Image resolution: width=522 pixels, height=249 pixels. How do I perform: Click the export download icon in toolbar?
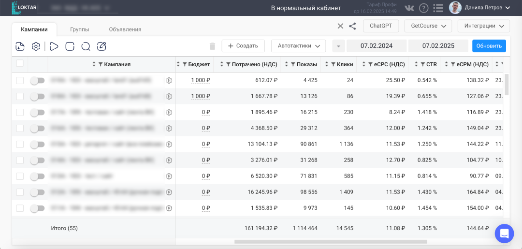pos(20,46)
